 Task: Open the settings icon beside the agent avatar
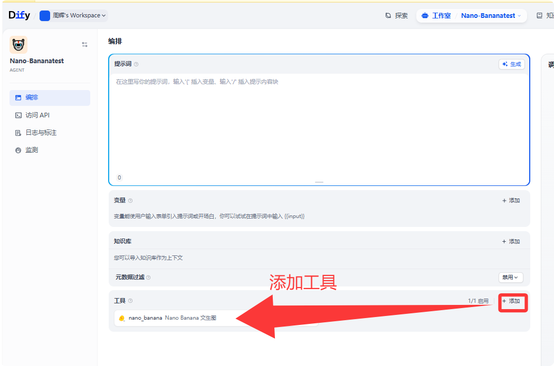[x=84, y=44]
